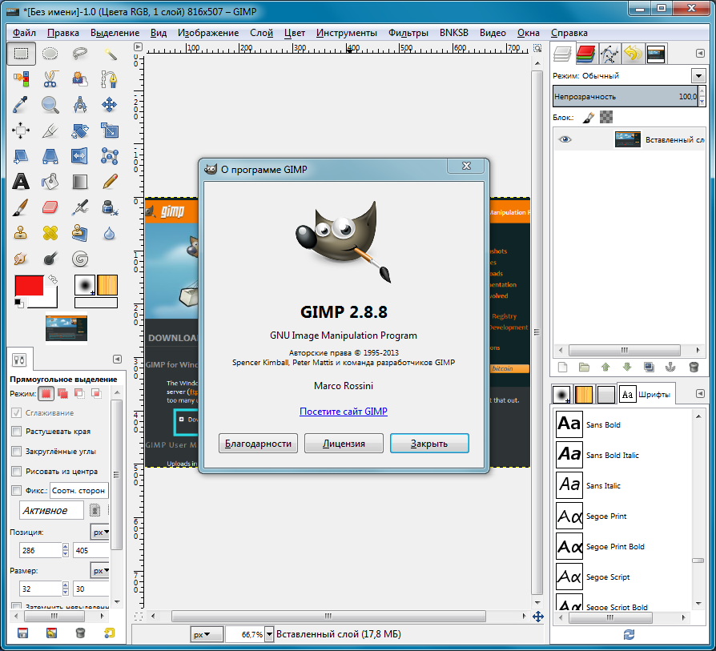Pick the Fuzzy Select magic wand tool
The width and height of the screenshot is (716, 651).
pyautogui.click(x=110, y=54)
